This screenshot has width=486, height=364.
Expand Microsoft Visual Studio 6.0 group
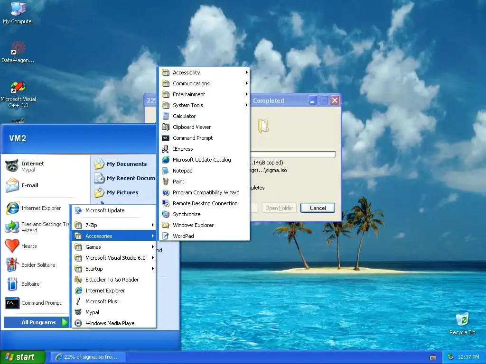[113, 258]
